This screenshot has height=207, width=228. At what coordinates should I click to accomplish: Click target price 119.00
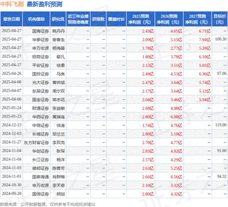221,125
